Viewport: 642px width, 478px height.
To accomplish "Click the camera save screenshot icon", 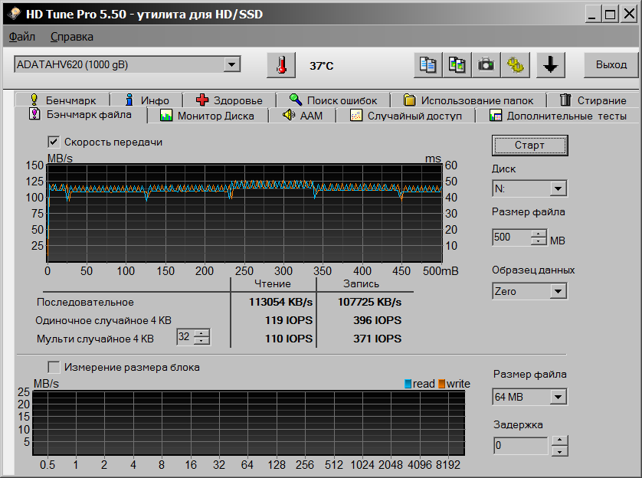I will [x=486, y=65].
